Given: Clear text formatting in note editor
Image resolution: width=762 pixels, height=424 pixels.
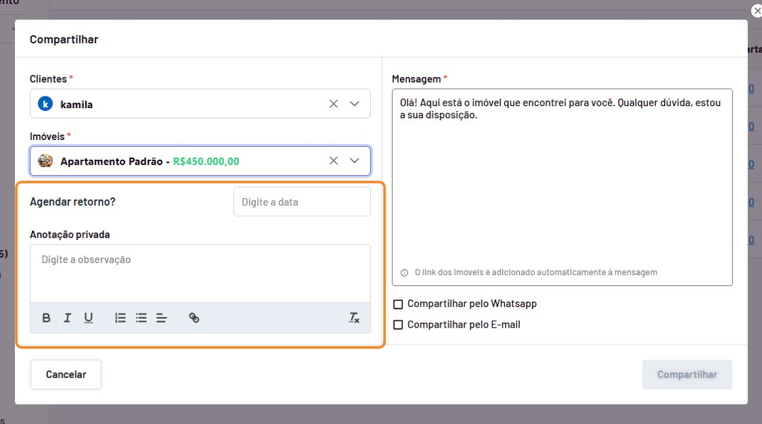Looking at the screenshot, I should point(354,318).
